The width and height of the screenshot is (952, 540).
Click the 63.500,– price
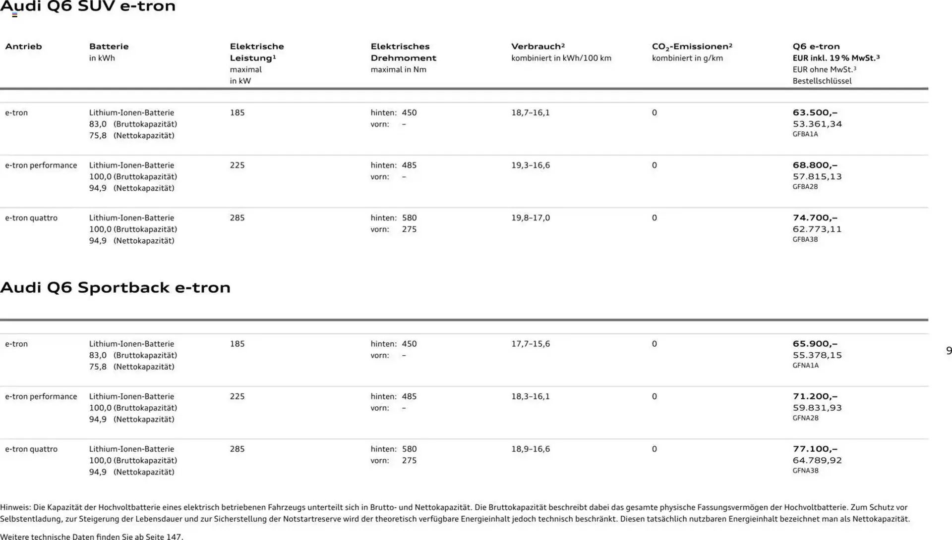coord(815,112)
